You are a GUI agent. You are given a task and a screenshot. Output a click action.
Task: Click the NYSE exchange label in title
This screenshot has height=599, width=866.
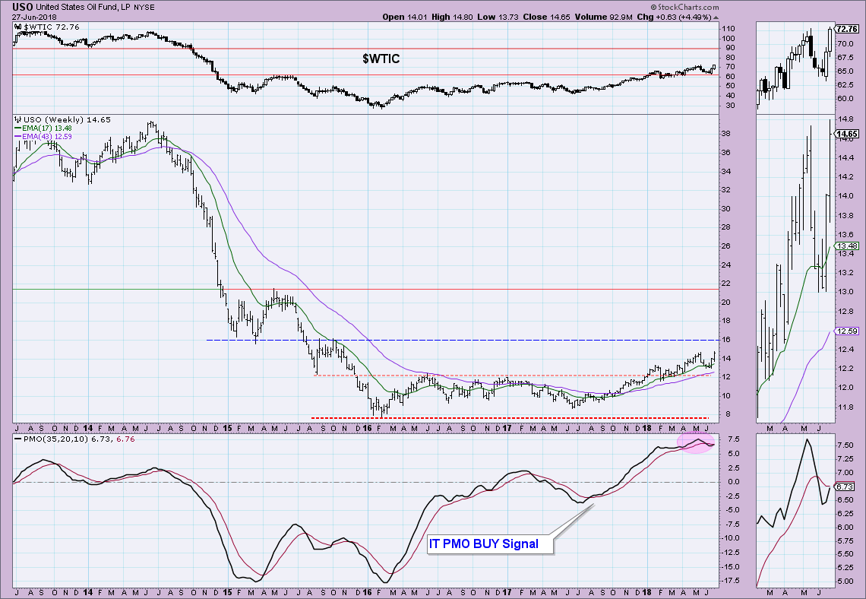click(144, 8)
